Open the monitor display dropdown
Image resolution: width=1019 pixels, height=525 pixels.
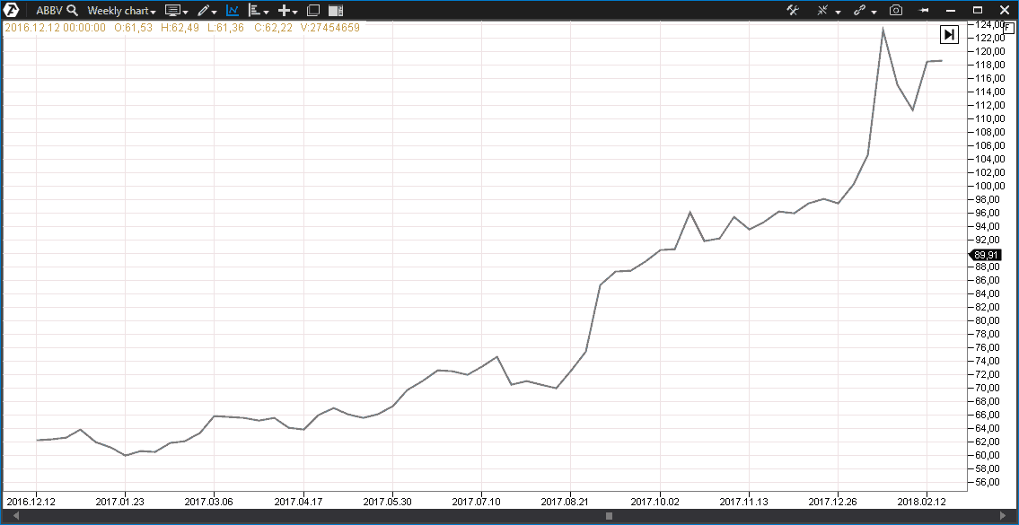click(x=176, y=11)
